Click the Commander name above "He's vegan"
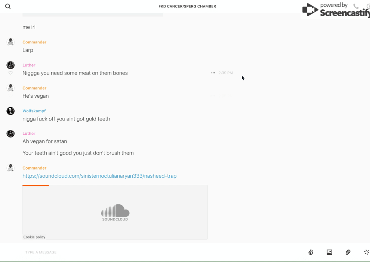Image resolution: width=370 pixels, height=262 pixels. pos(34,88)
